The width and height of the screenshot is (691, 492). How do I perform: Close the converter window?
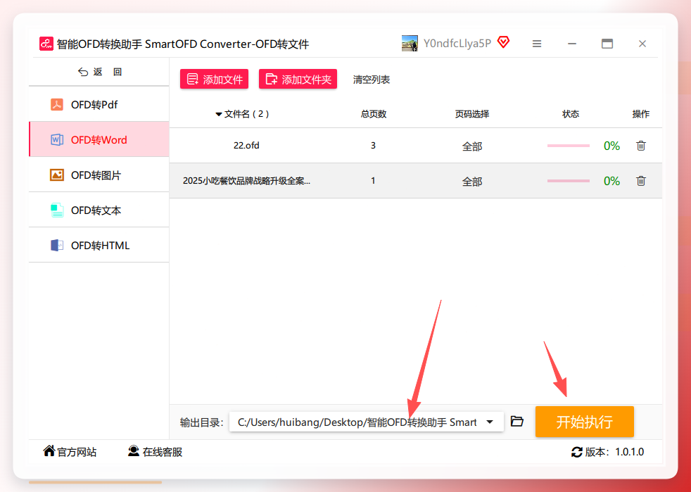(x=642, y=44)
